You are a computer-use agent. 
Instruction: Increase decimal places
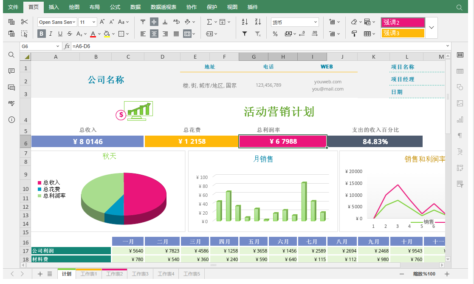(x=315, y=34)
